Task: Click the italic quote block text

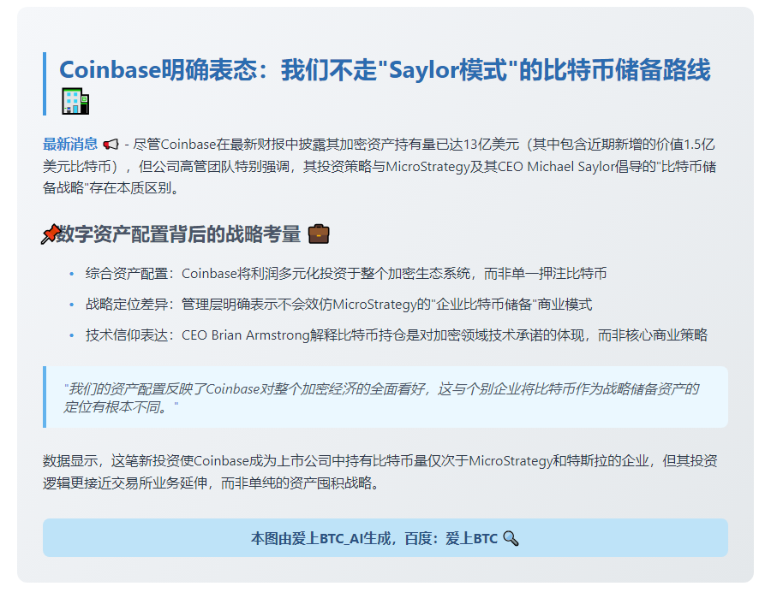Action: coord(382,397)
